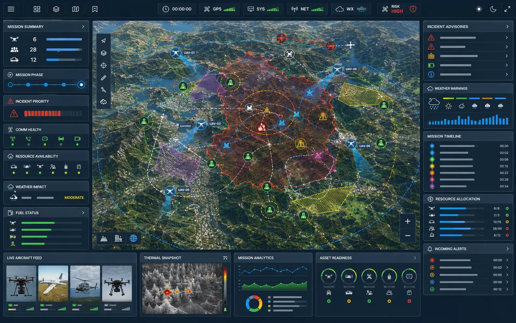The width and height of the screenshot is (516, 323).
Task: Expand the Fuel Status panel
Action: pyautogui.click(x=83, y=213)
